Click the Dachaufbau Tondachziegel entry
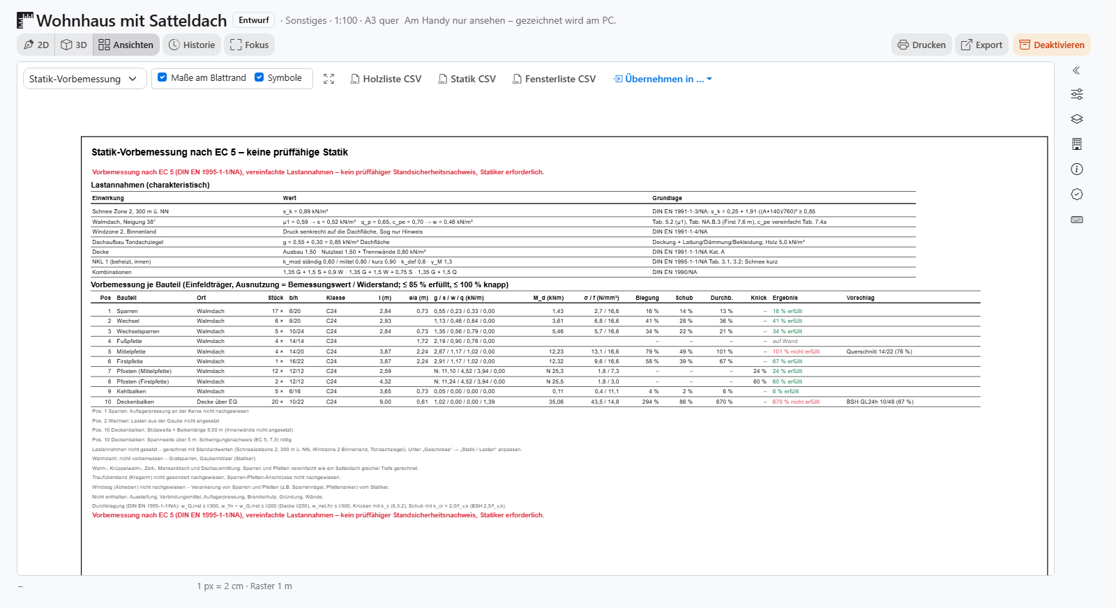Screen dimensions: 1116x608 point(128,242)
